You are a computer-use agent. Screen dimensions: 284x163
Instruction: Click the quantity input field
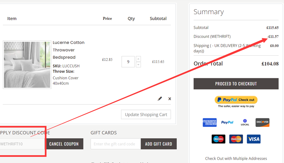click(x=128, y=62)
